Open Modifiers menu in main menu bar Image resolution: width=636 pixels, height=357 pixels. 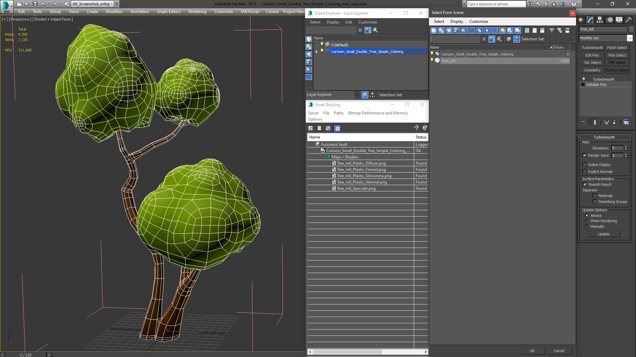click(114, 12)
